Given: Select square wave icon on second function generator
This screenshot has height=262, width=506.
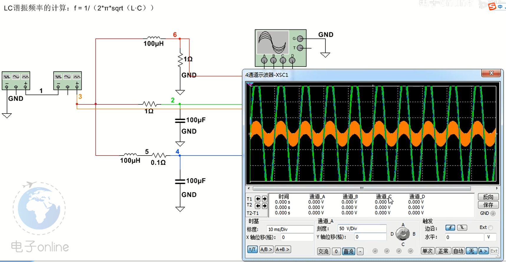Looking at the screenshot, I should (58, 77).
